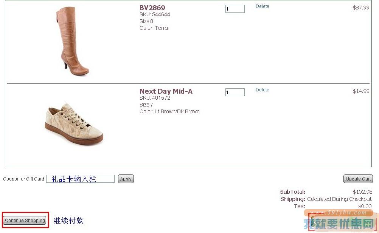Click the SubTotal amount $102.98
The image size is (379, 233).
362,192
